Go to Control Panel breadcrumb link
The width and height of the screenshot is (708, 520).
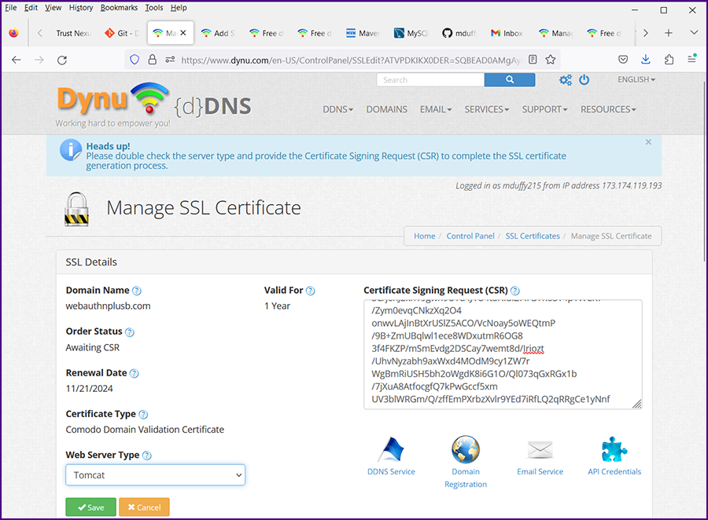[x=470, y=236]
